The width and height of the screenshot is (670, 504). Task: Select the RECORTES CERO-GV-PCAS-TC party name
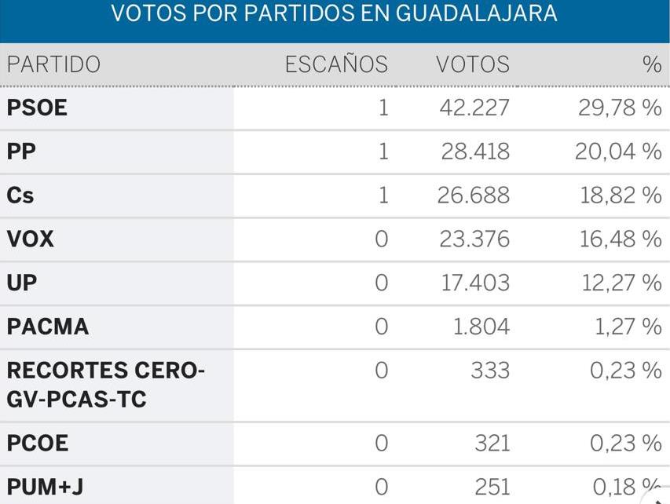pyautogui.click(x=105, y=385)
